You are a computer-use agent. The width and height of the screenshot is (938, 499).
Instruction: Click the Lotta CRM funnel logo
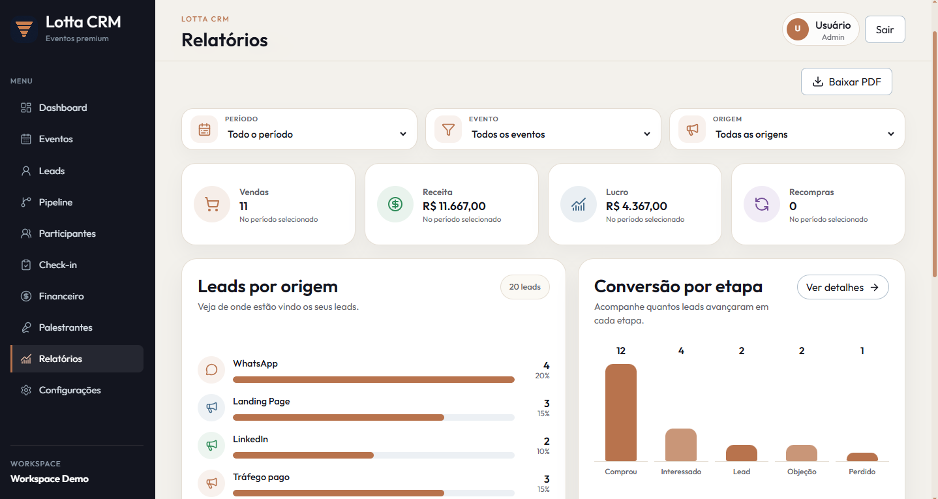click(24, 29)
